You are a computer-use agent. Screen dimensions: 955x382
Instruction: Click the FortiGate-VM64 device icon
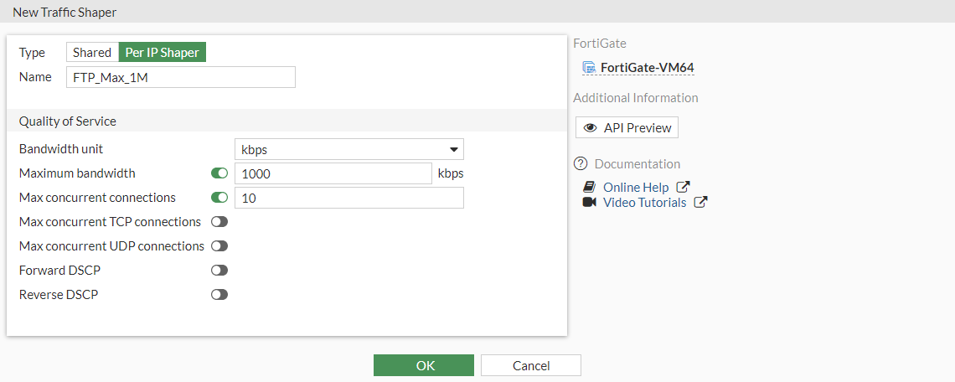pyautogui.click(x=589, y=68)
